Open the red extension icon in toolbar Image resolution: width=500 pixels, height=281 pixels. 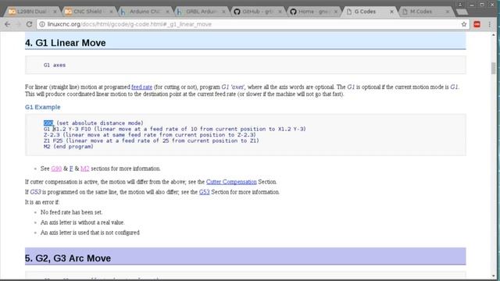[x=477, y=24]
